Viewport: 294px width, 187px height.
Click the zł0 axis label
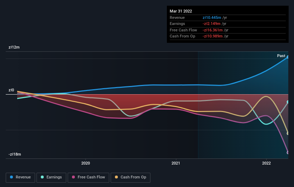tap(11, 90)
